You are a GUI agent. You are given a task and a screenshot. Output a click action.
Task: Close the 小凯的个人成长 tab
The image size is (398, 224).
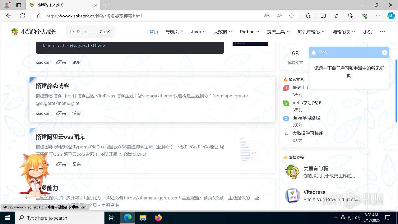(x=96, y=5)
